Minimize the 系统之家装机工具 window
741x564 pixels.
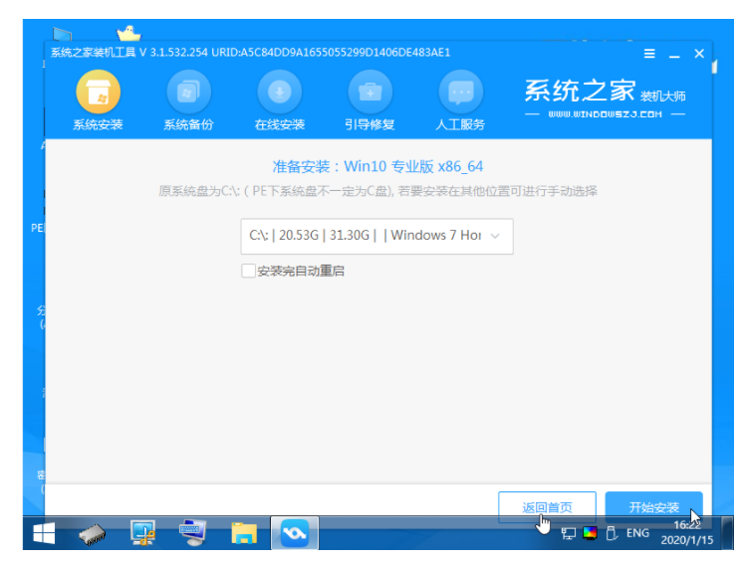coord(674,55)
